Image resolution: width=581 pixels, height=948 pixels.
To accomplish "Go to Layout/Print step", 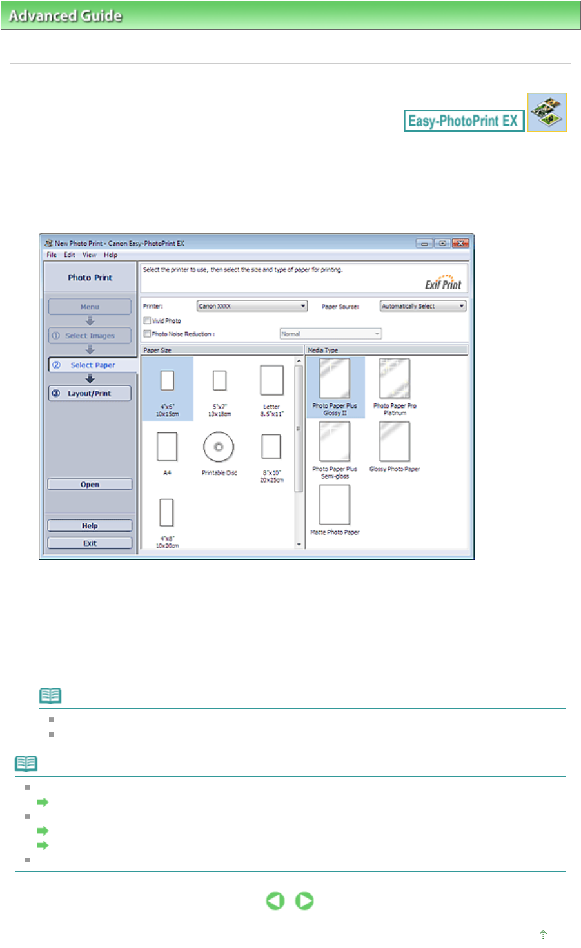I will pos(90,393).
